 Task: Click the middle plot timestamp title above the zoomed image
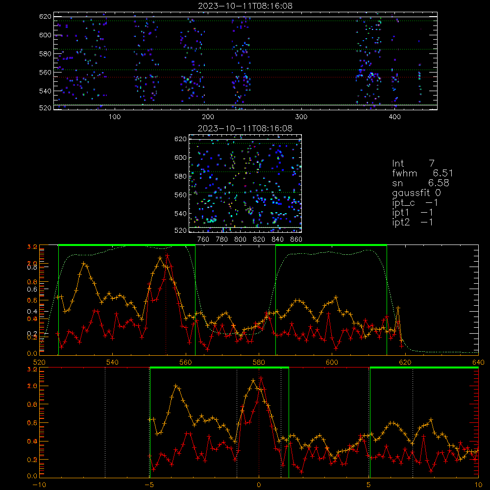(245, 128)
